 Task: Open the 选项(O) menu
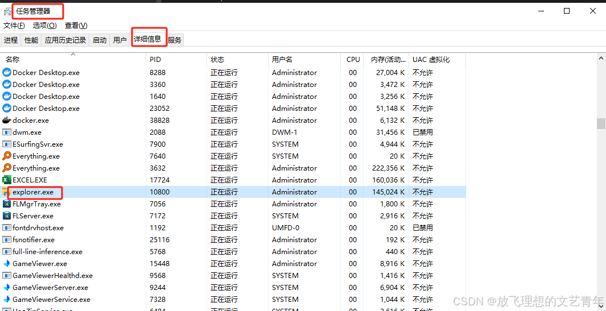click(44, 26)
